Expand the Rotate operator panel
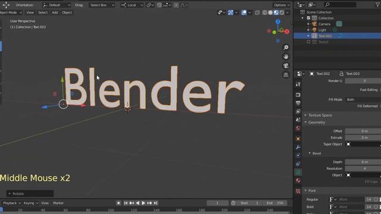 pyautogui.click(x=30, y=194)
